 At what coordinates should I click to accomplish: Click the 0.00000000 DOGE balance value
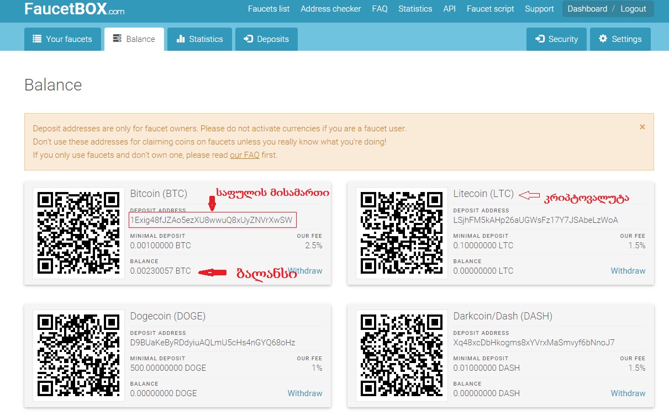pos(164,393)
